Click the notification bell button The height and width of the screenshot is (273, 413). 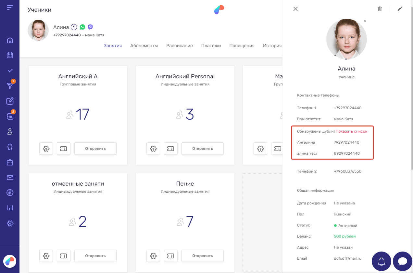pos(382,261)
